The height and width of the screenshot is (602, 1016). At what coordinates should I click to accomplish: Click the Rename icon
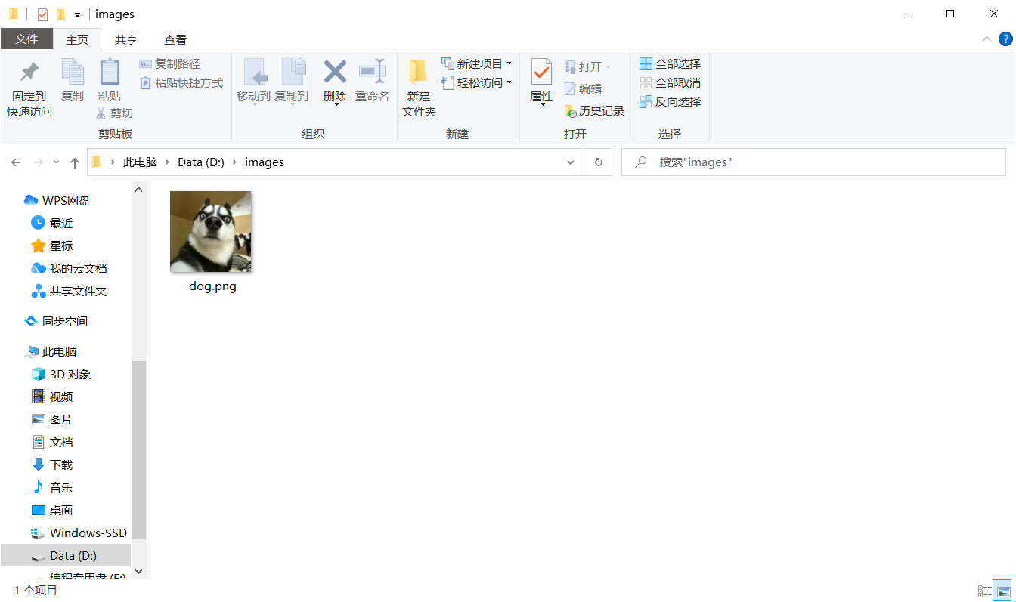(x=372, y=72)
